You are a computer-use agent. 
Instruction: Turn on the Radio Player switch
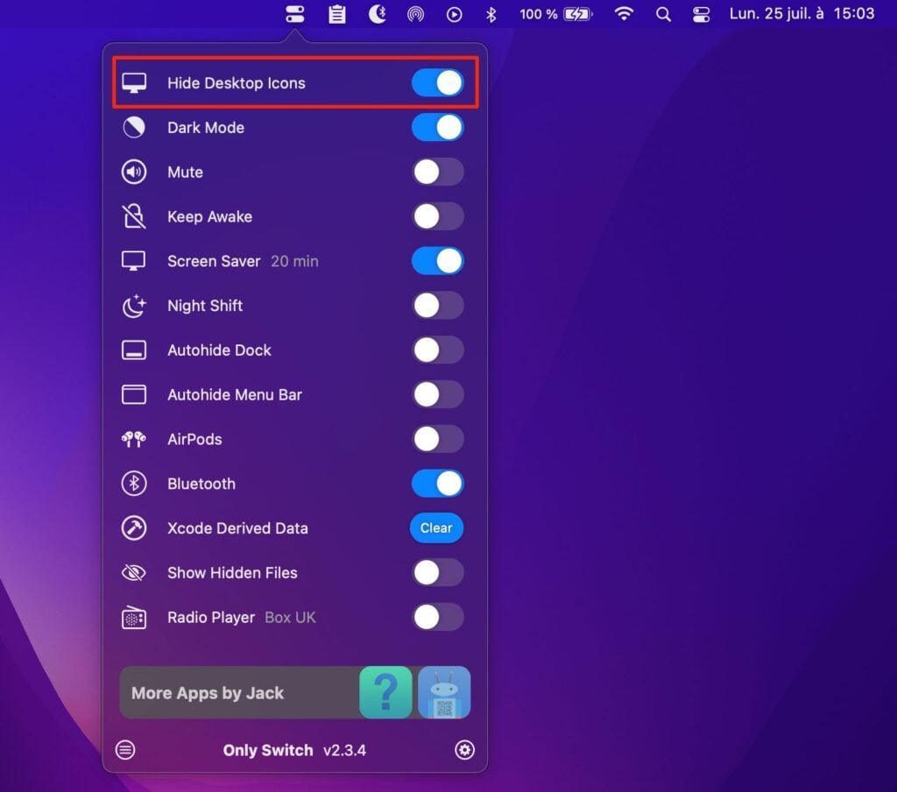pos(438,617)
